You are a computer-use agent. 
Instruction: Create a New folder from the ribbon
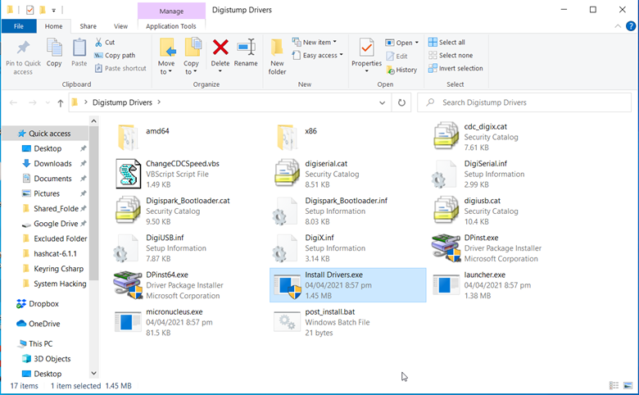point(277,56)
